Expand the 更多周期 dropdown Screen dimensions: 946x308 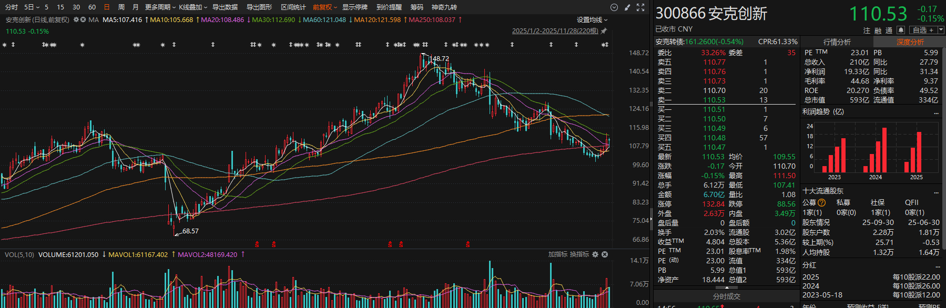coord(160,7)
